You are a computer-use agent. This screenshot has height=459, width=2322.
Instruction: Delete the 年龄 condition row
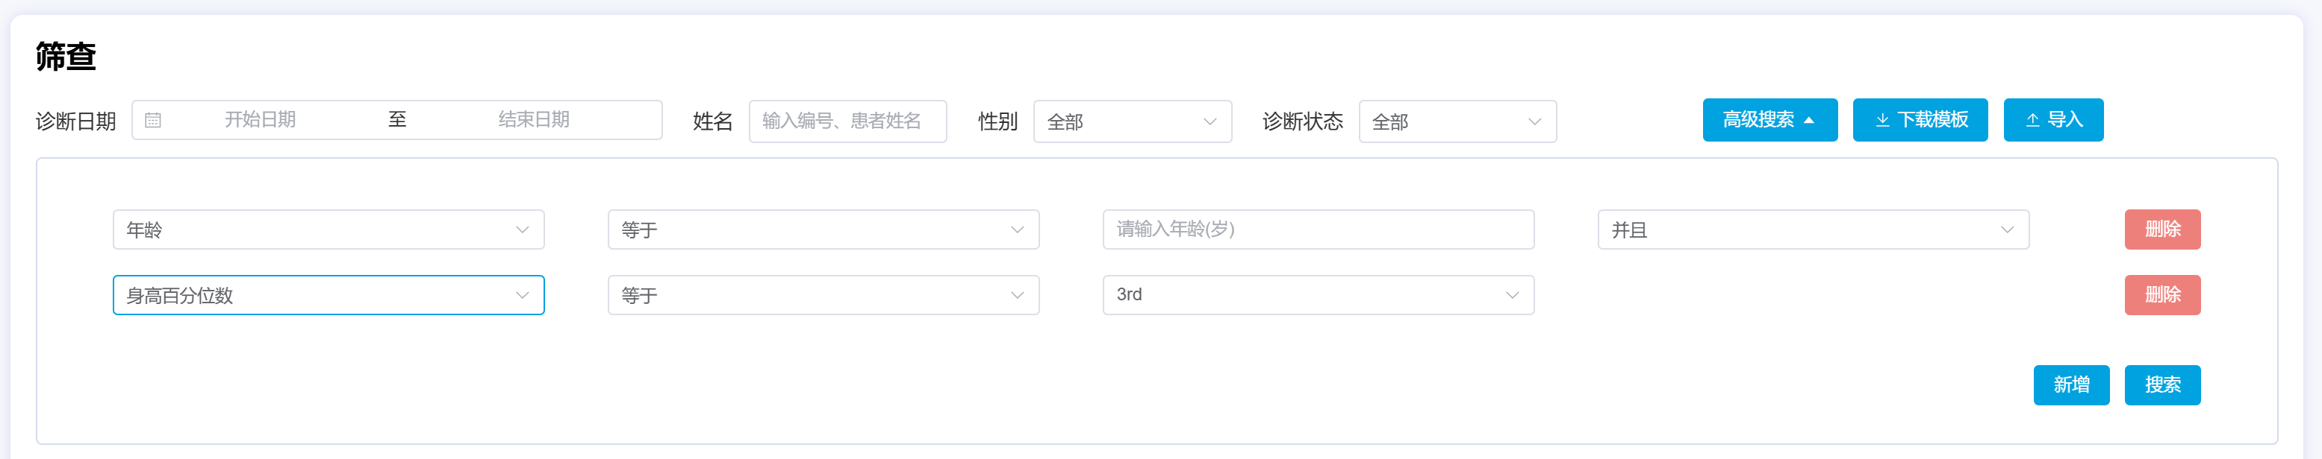coord(2161,229)
